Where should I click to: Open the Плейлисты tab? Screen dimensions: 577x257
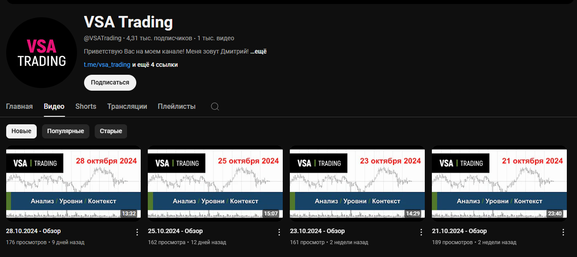177,107
